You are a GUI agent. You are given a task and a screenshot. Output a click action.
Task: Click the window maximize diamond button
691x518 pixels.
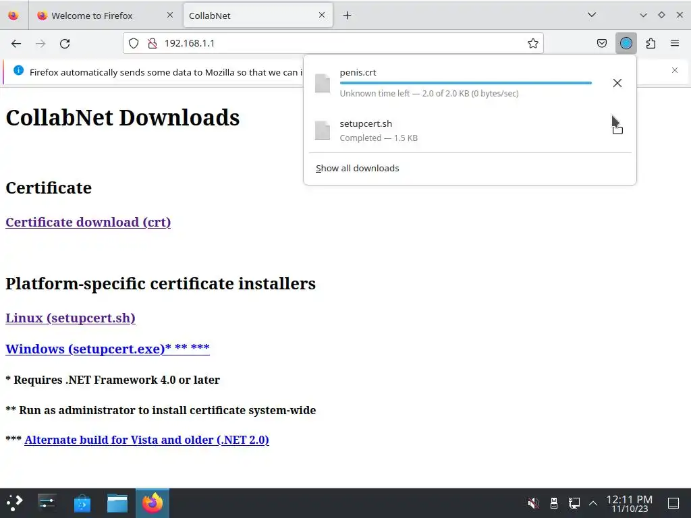661,15
